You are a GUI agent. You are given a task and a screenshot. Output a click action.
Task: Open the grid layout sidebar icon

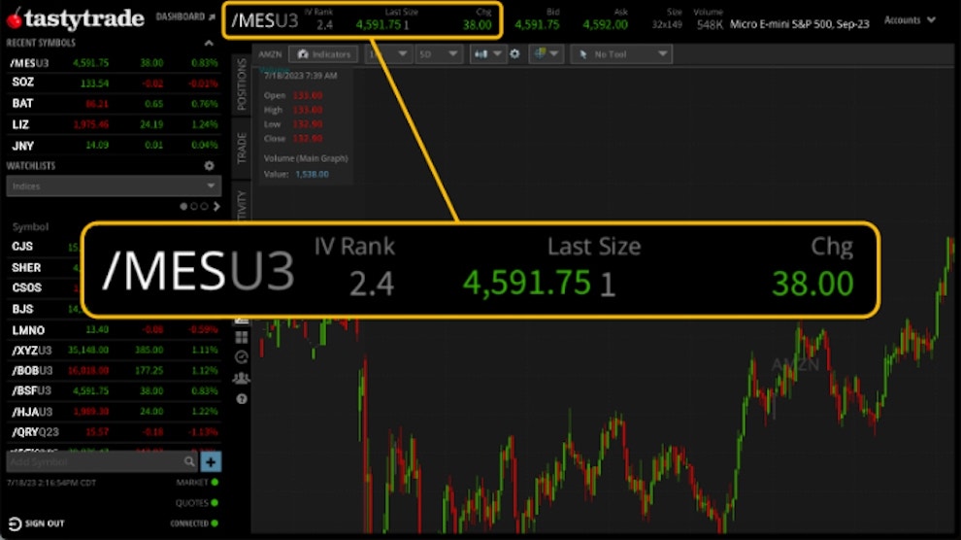click(x=242, y=337)
